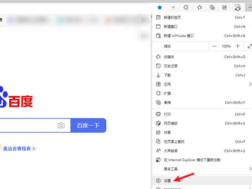Open 扩展 menu entry
Screen dimensions: 252x189
coord(202,93)
